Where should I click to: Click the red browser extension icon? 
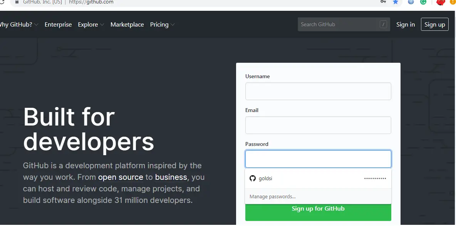440,2
